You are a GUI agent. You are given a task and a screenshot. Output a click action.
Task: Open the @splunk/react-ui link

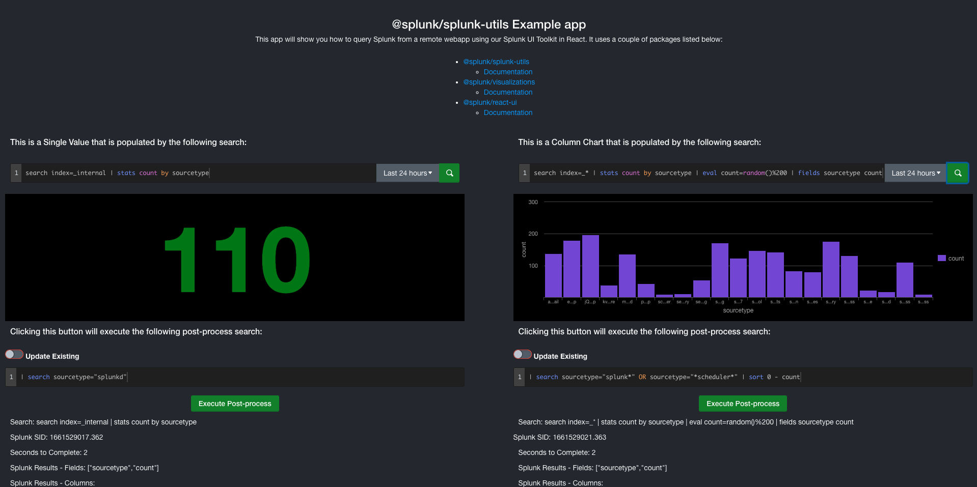coord(490,102)
